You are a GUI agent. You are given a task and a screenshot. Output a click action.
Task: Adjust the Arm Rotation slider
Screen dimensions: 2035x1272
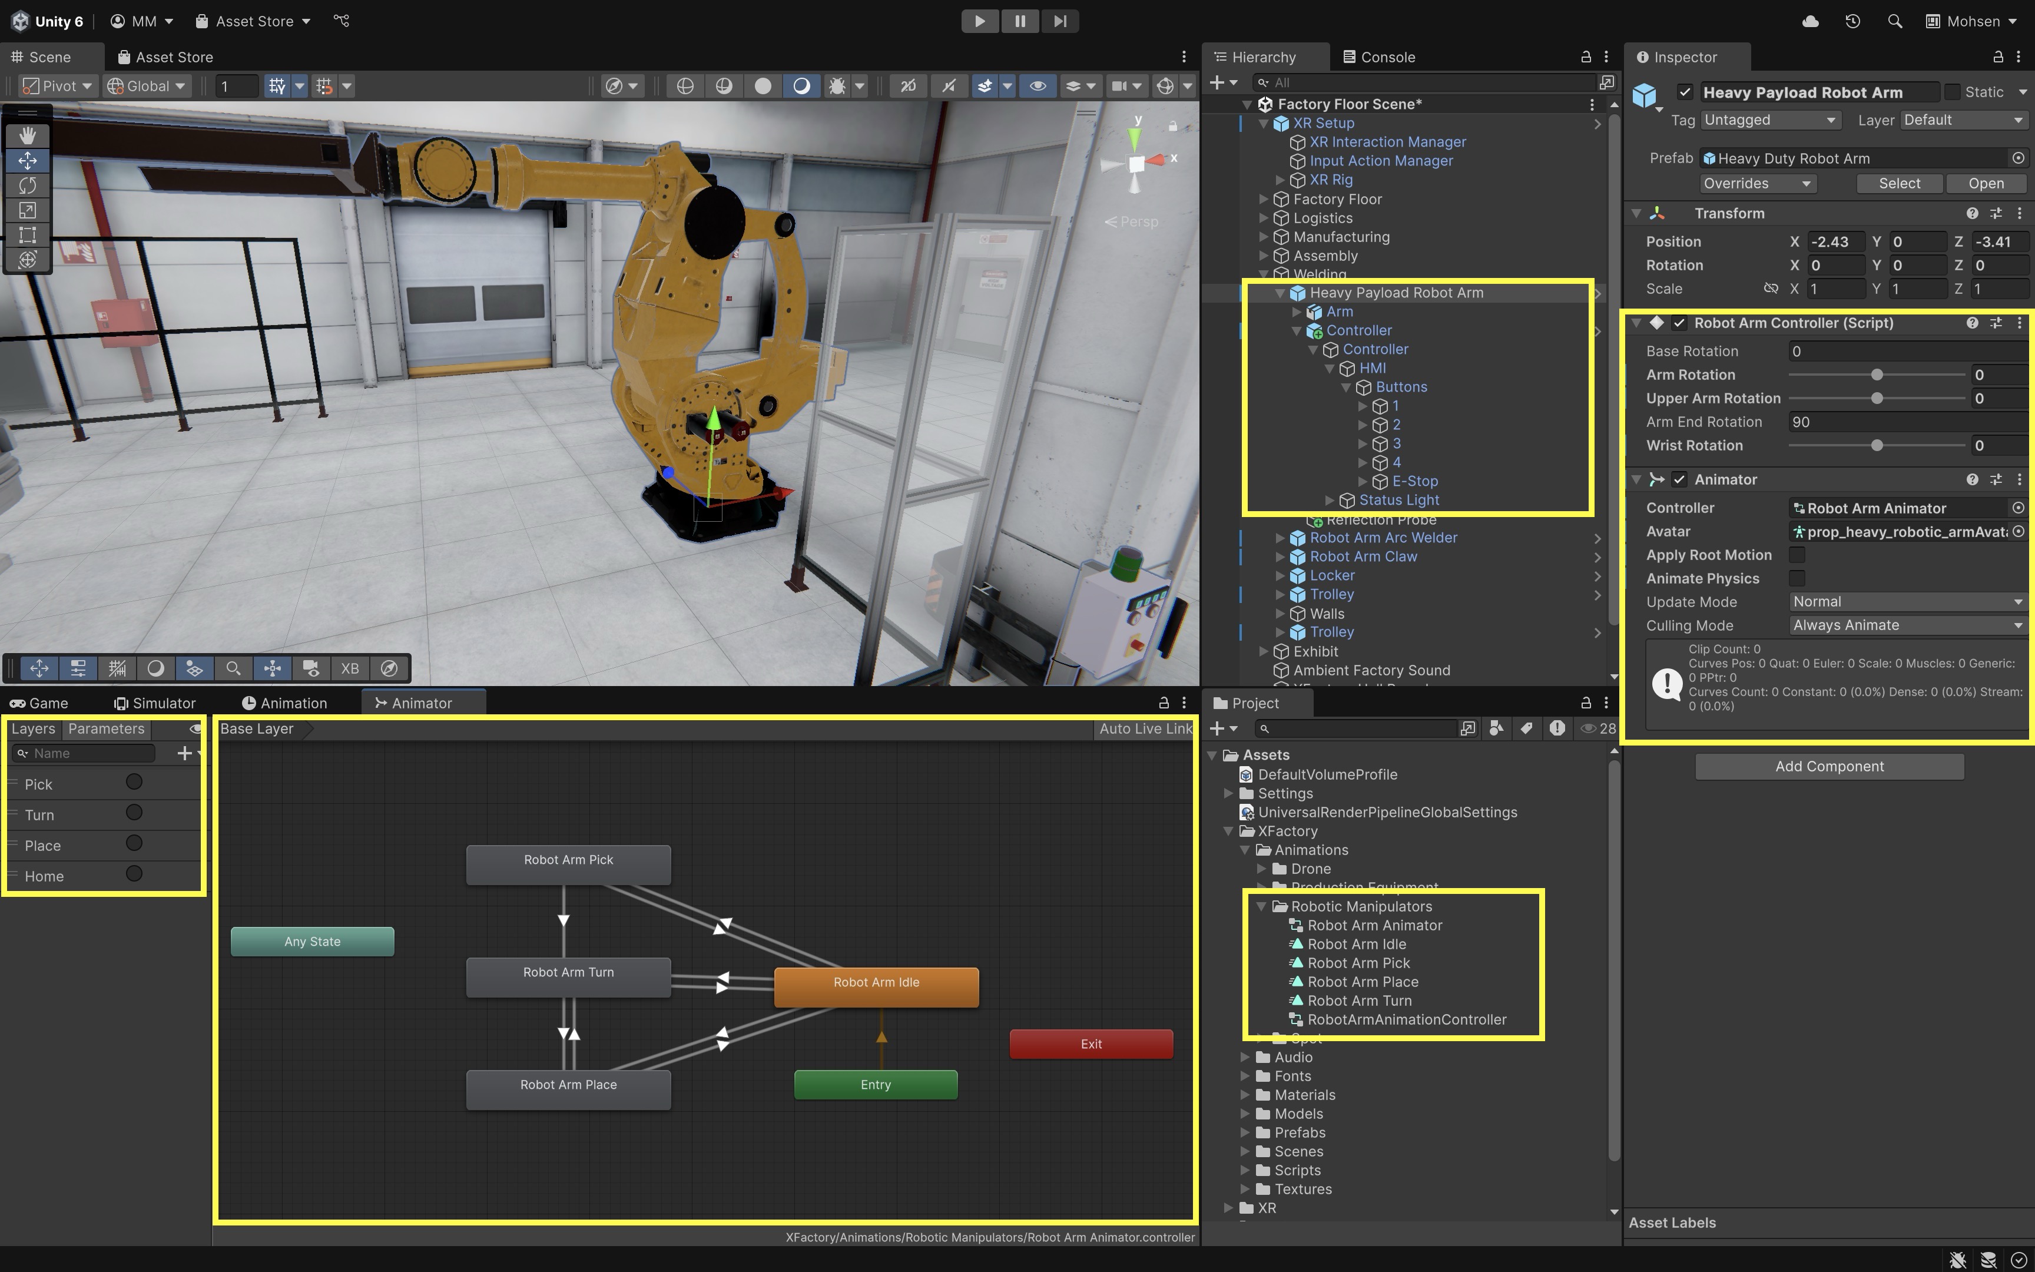(1876, 375)
